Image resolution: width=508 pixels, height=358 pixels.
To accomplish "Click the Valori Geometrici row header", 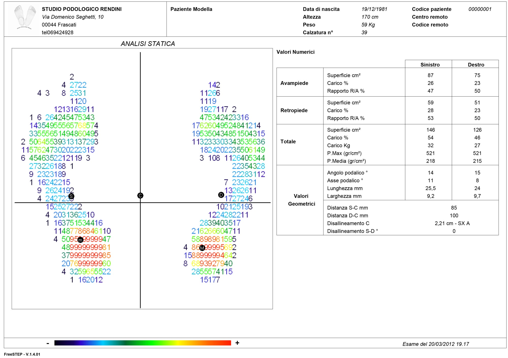I will (301, 200).
